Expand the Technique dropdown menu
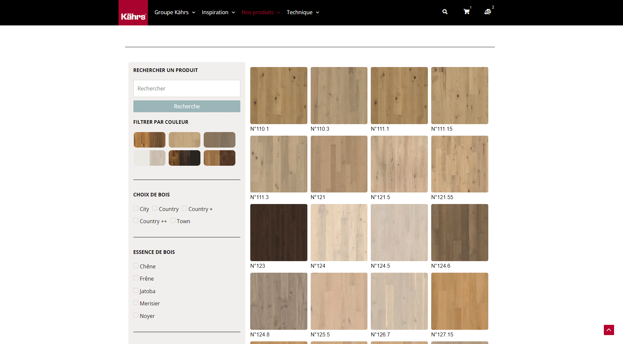 (x=303, y=12)
